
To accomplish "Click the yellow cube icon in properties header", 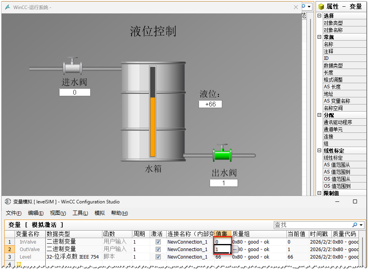I will 322,7.
